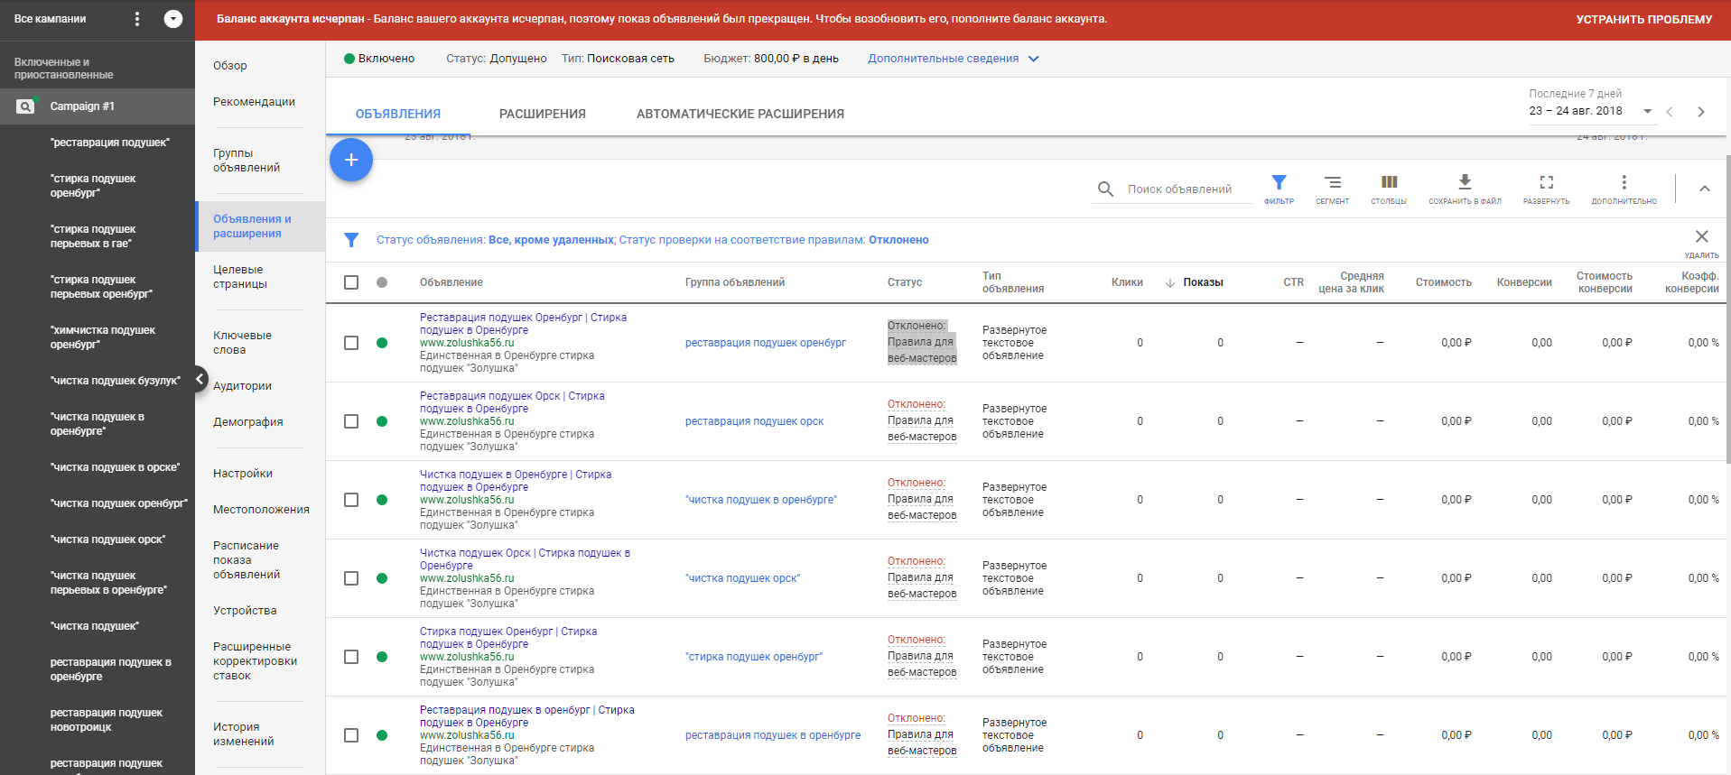Check the Чистка подушек Орск ad row
This screenshot has height=775, width=1731.
tap(351, 578)
